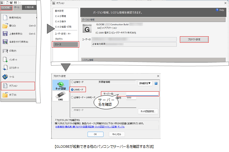This screenshot has width=229, height=152.
Task: Open Help in the オプション dialog
Action: click(220, 10)
